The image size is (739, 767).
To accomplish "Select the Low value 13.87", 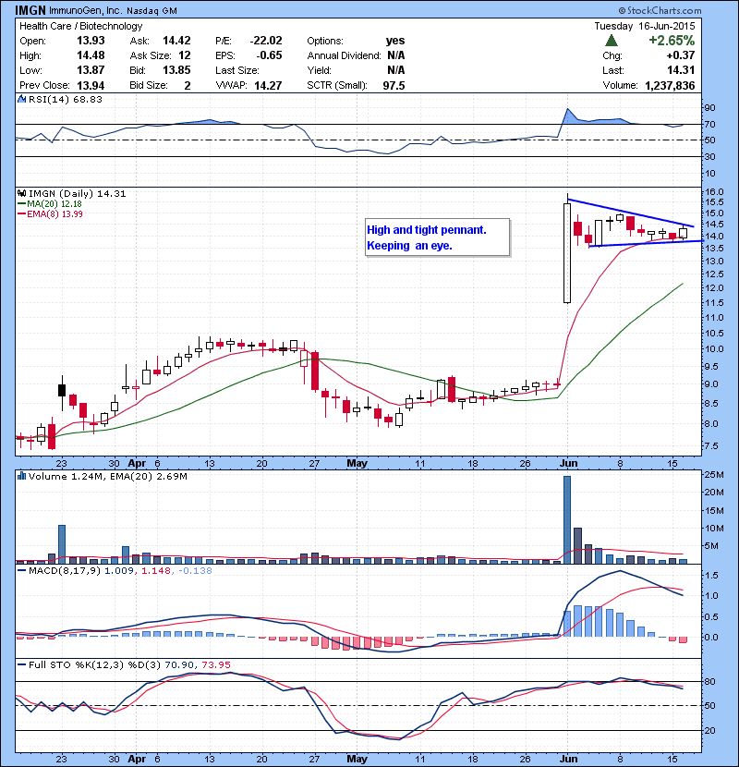I will (x=91, y=70).
